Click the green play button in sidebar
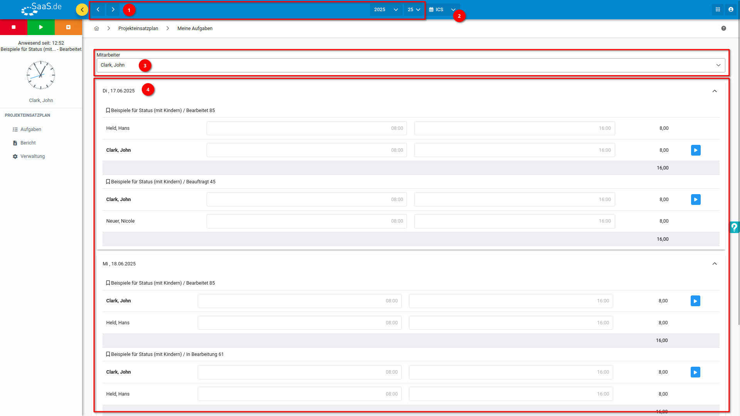The height and width of the screenshot is (416, 740). point(41,27)
